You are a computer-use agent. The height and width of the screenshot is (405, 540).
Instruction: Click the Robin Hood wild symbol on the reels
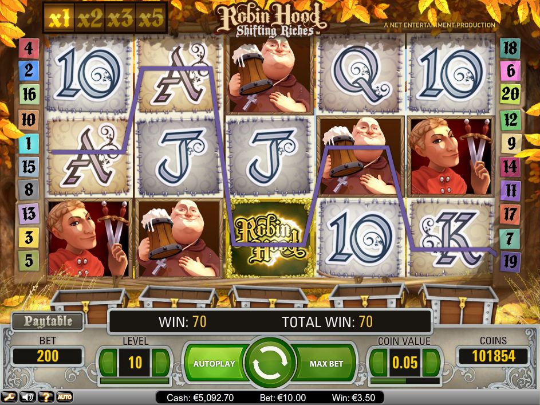pos(270,238)
